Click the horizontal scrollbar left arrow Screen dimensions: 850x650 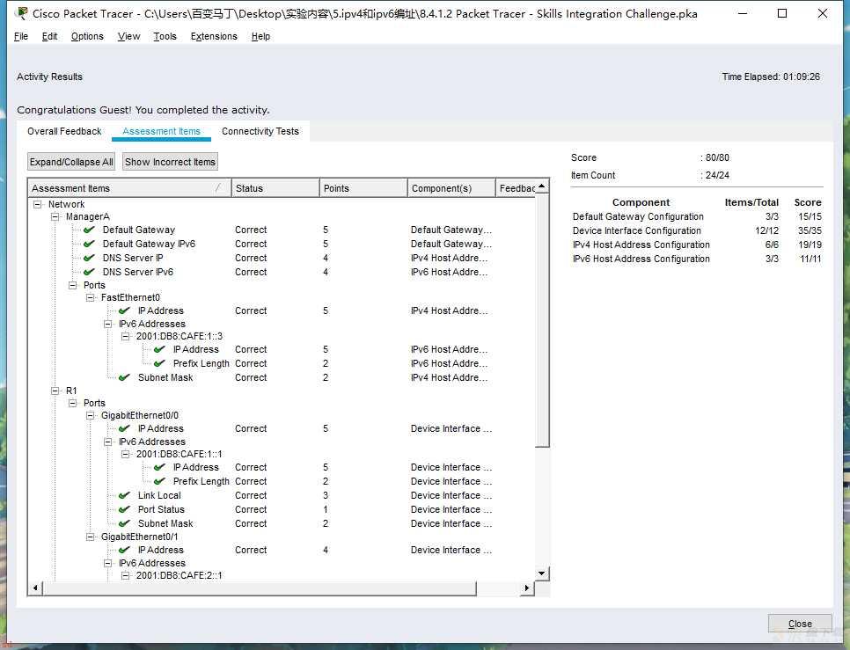coord(36,588)
